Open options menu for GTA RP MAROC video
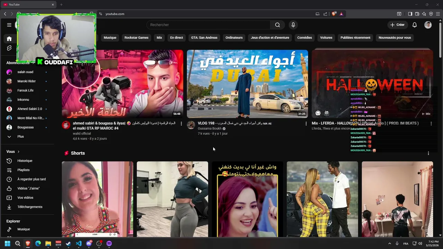443x249 pixels. (x=181, y=123)
